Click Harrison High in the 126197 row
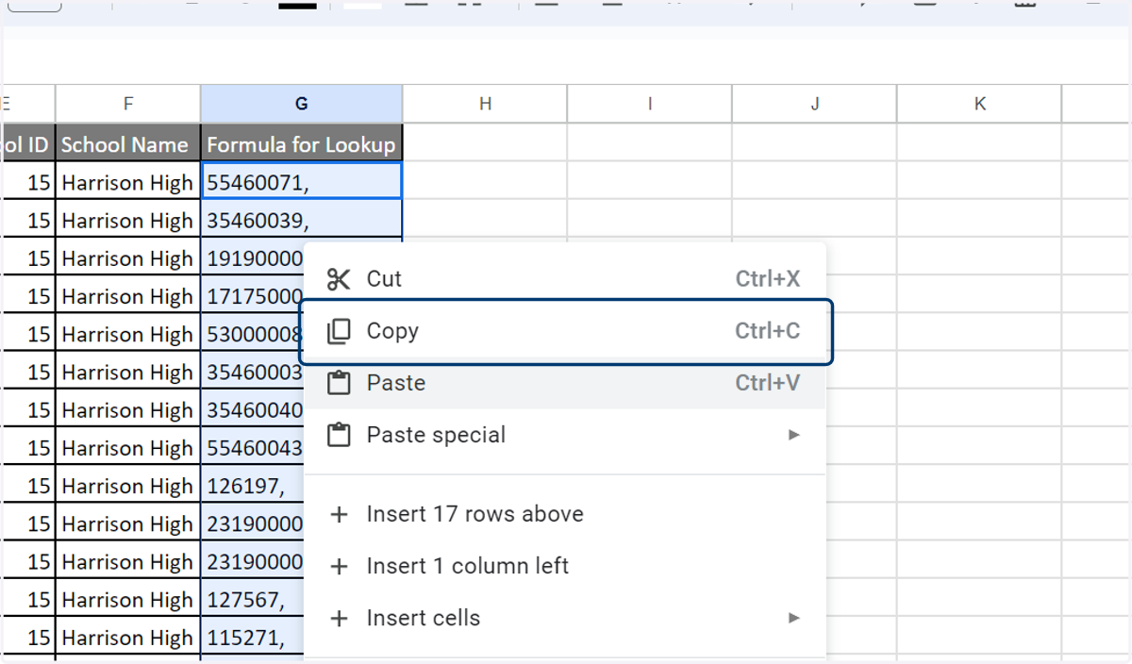Screen dimensions: 1132x664 [x=128, y=486]
